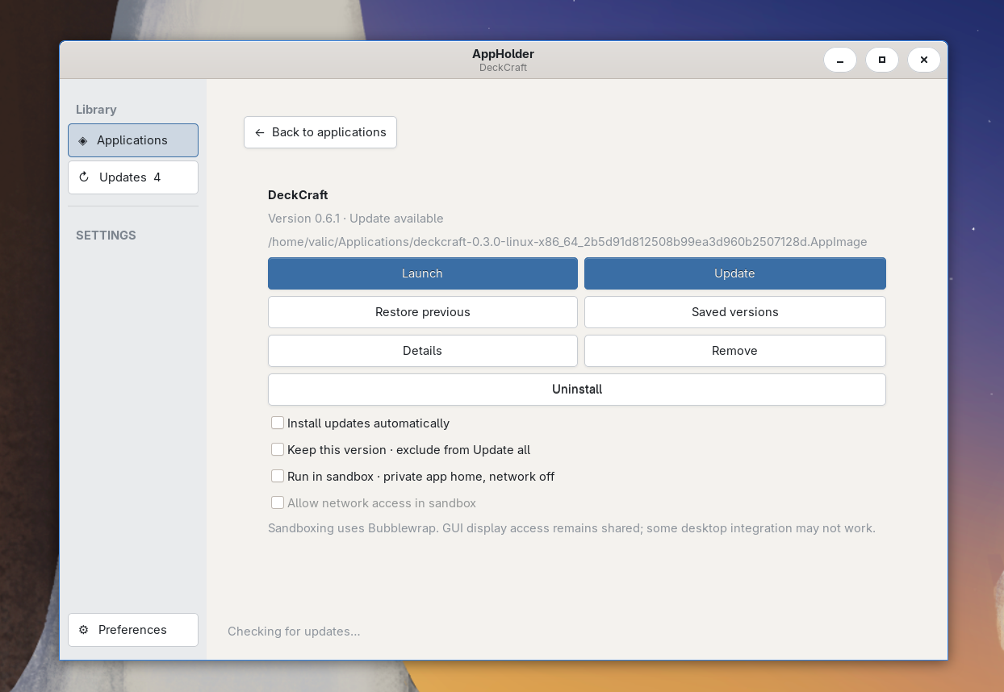
Task: Minimize the AppHolder window
Action: click(x=840, y=60)
